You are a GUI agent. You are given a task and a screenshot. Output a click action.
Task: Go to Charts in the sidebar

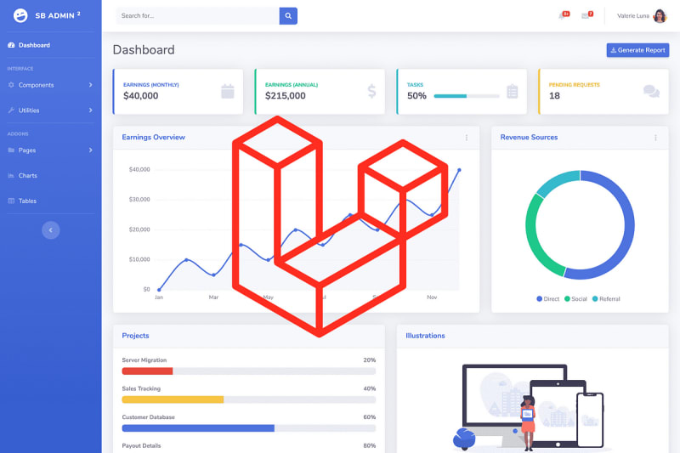point(27,176)
